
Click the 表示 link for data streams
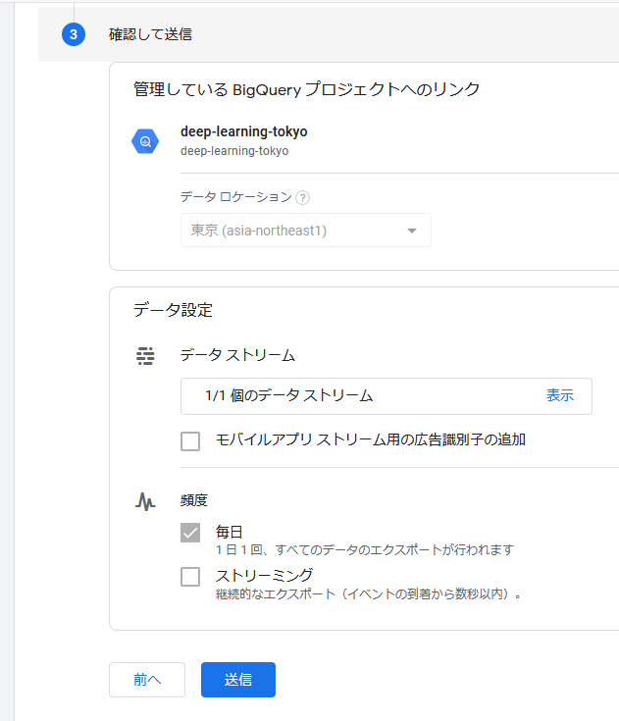[560, 395]
